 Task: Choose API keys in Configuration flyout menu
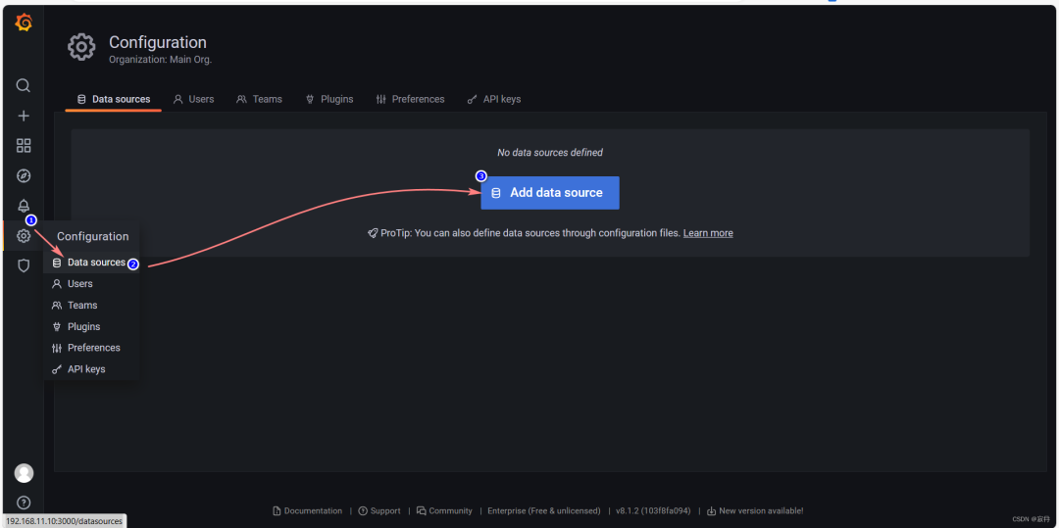pos(91,369)
